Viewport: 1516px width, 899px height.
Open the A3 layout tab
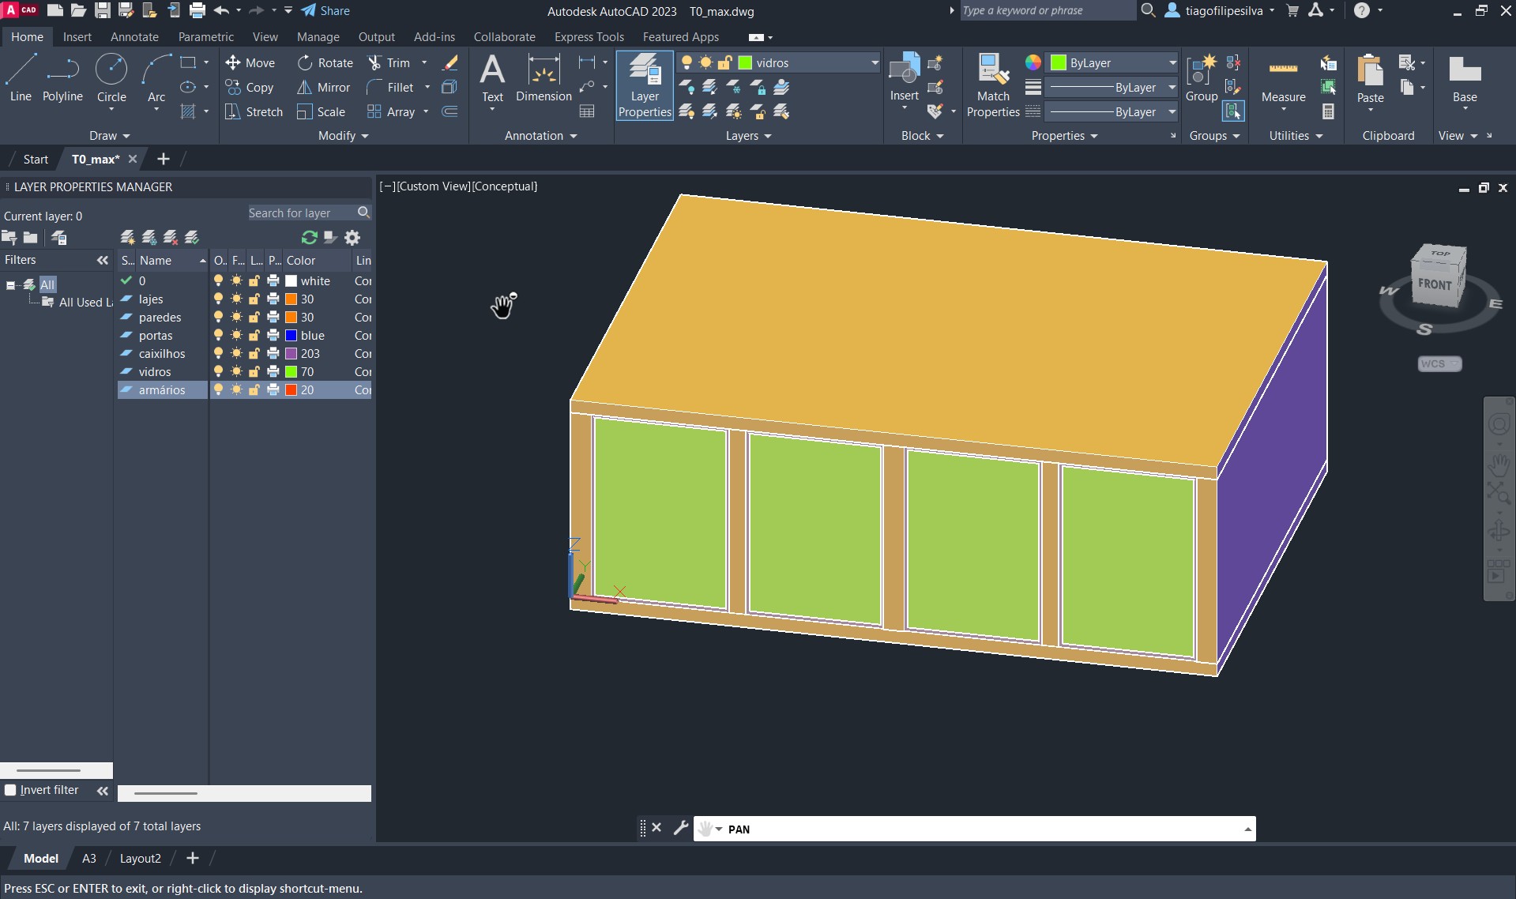(x=89, y=859)
